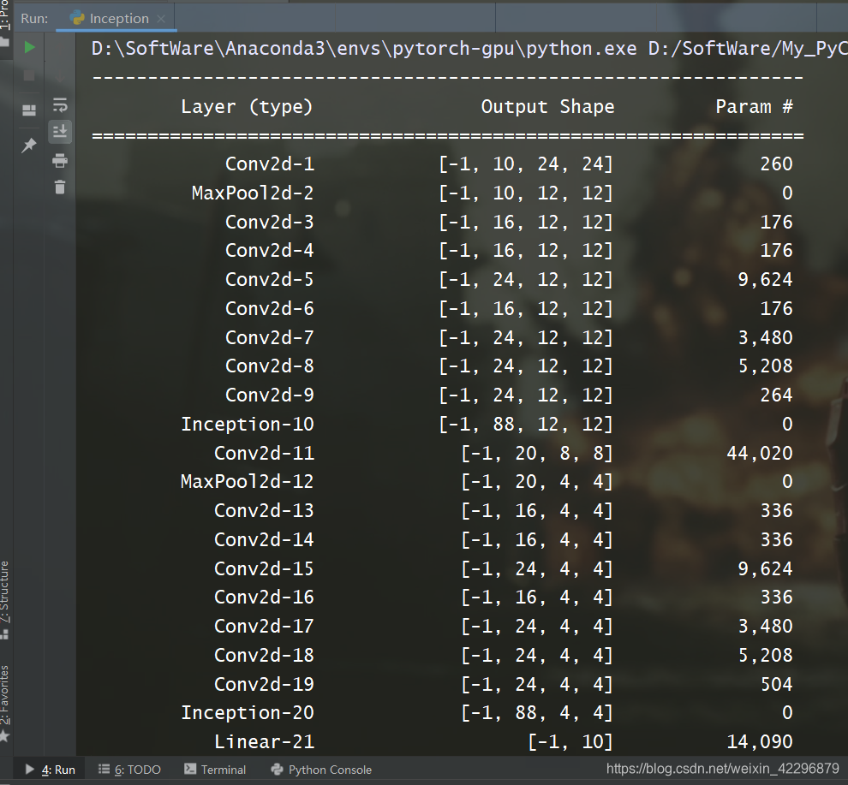Pin the Run tool window
The image size is (848, 785).
click(28, 145)
